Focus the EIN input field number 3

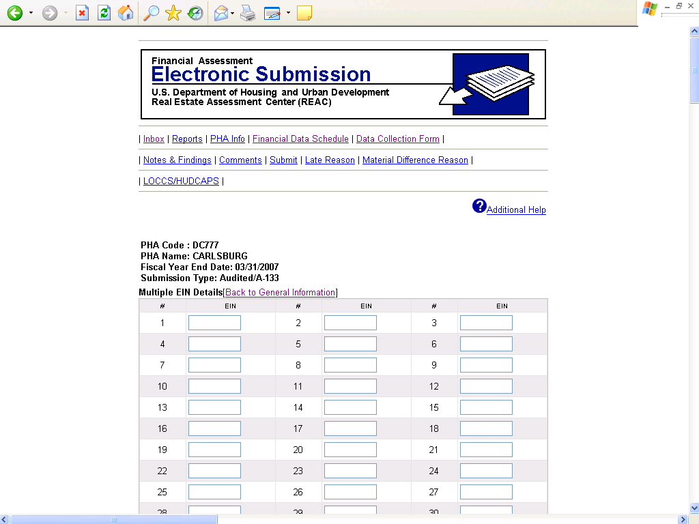tap(486, 323)
